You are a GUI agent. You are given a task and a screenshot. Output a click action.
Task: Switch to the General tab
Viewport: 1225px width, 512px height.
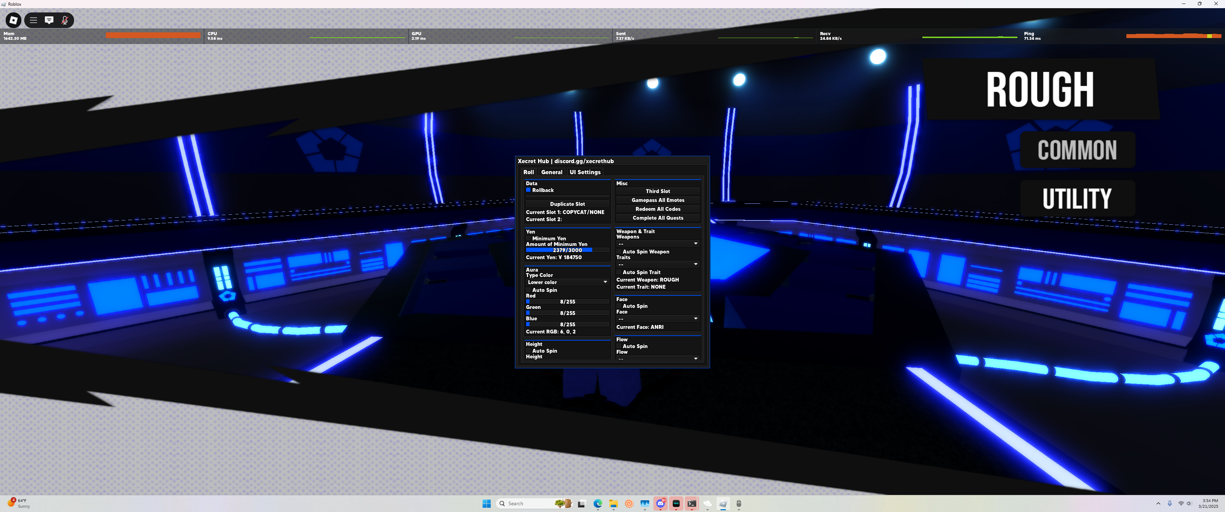[552, 172]
